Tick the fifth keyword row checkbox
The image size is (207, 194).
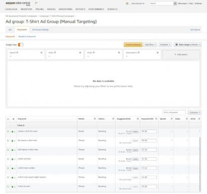(x=8, y=168)
